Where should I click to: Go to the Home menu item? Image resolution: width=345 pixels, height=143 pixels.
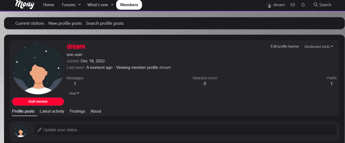49,5
